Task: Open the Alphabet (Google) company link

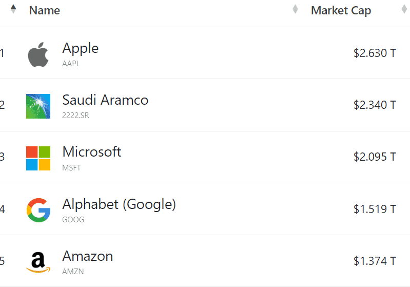Action: 119,204
